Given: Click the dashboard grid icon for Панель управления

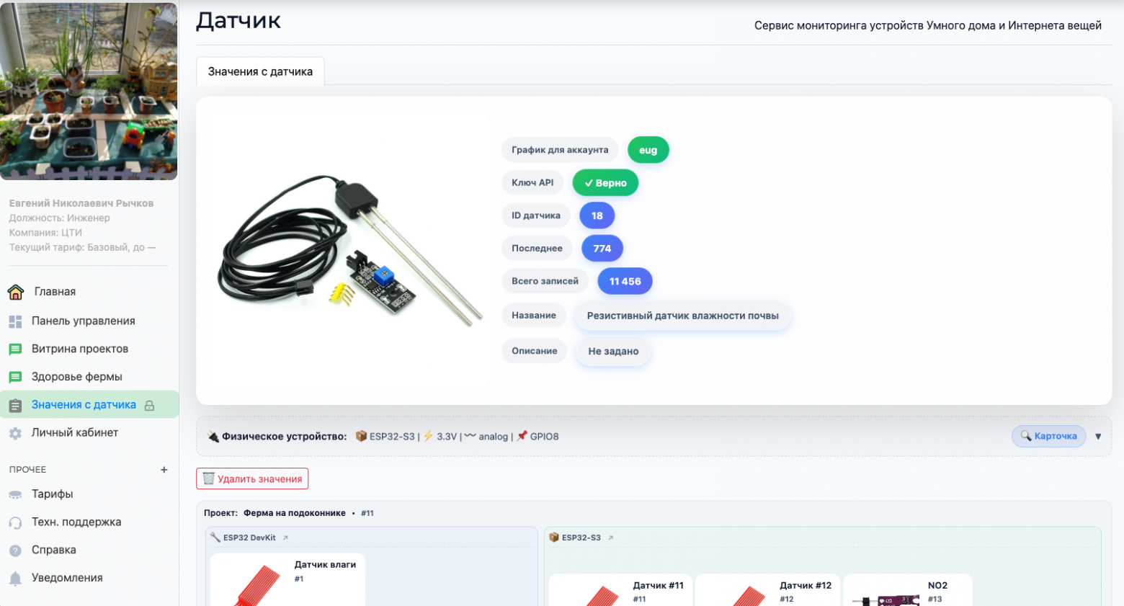Looking at the screenshot, I should [x=15, y=321].
